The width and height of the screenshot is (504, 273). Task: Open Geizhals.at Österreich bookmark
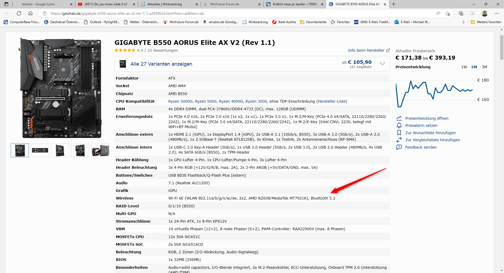(62, 22)
